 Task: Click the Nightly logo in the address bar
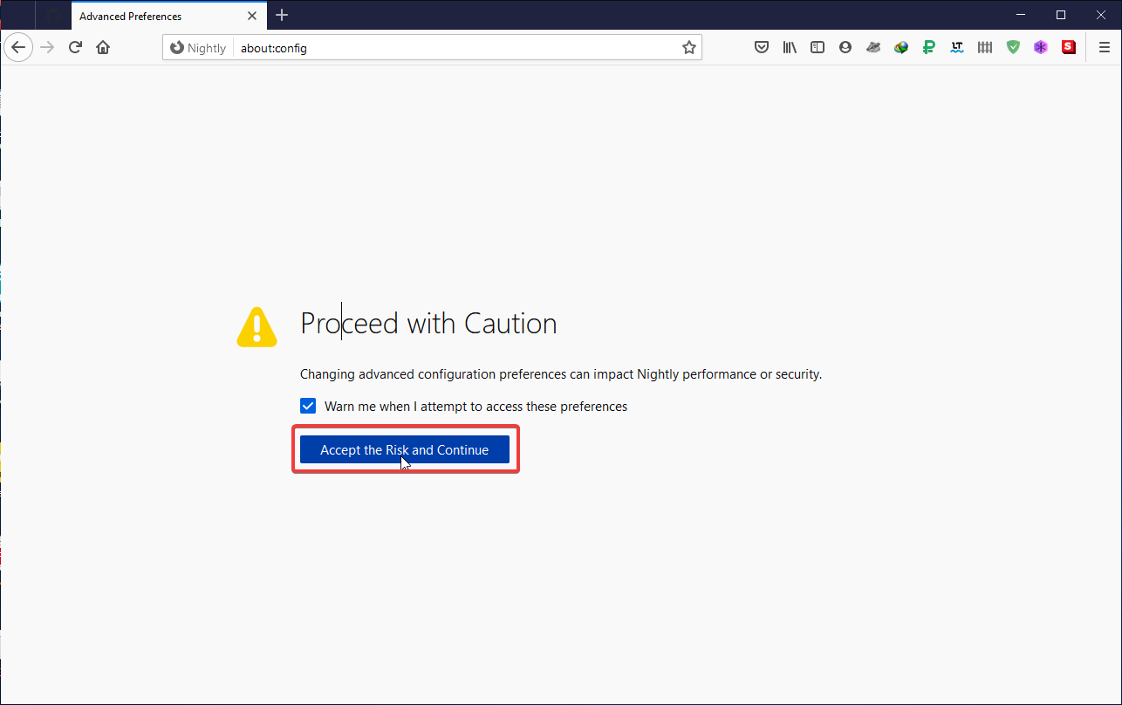point(178,47)
